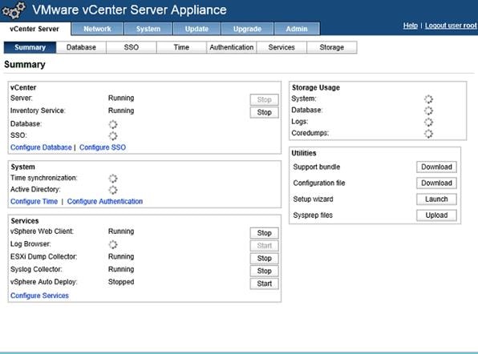Click the Help link
478x354 pixels.
point(411,26)
